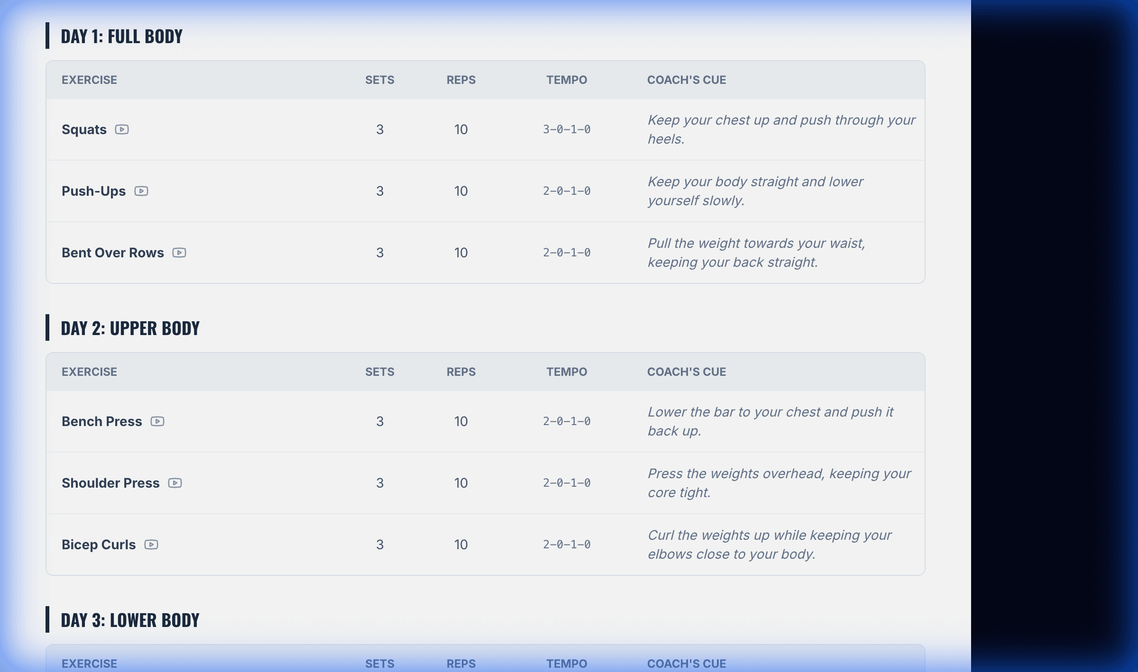Click the Coach's Cue header in Day 2 table
Viewport: 1138px width, 672px height.
686,372
